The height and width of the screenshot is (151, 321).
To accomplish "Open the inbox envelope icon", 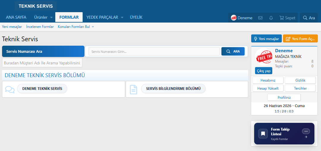I will pos(260,18).
